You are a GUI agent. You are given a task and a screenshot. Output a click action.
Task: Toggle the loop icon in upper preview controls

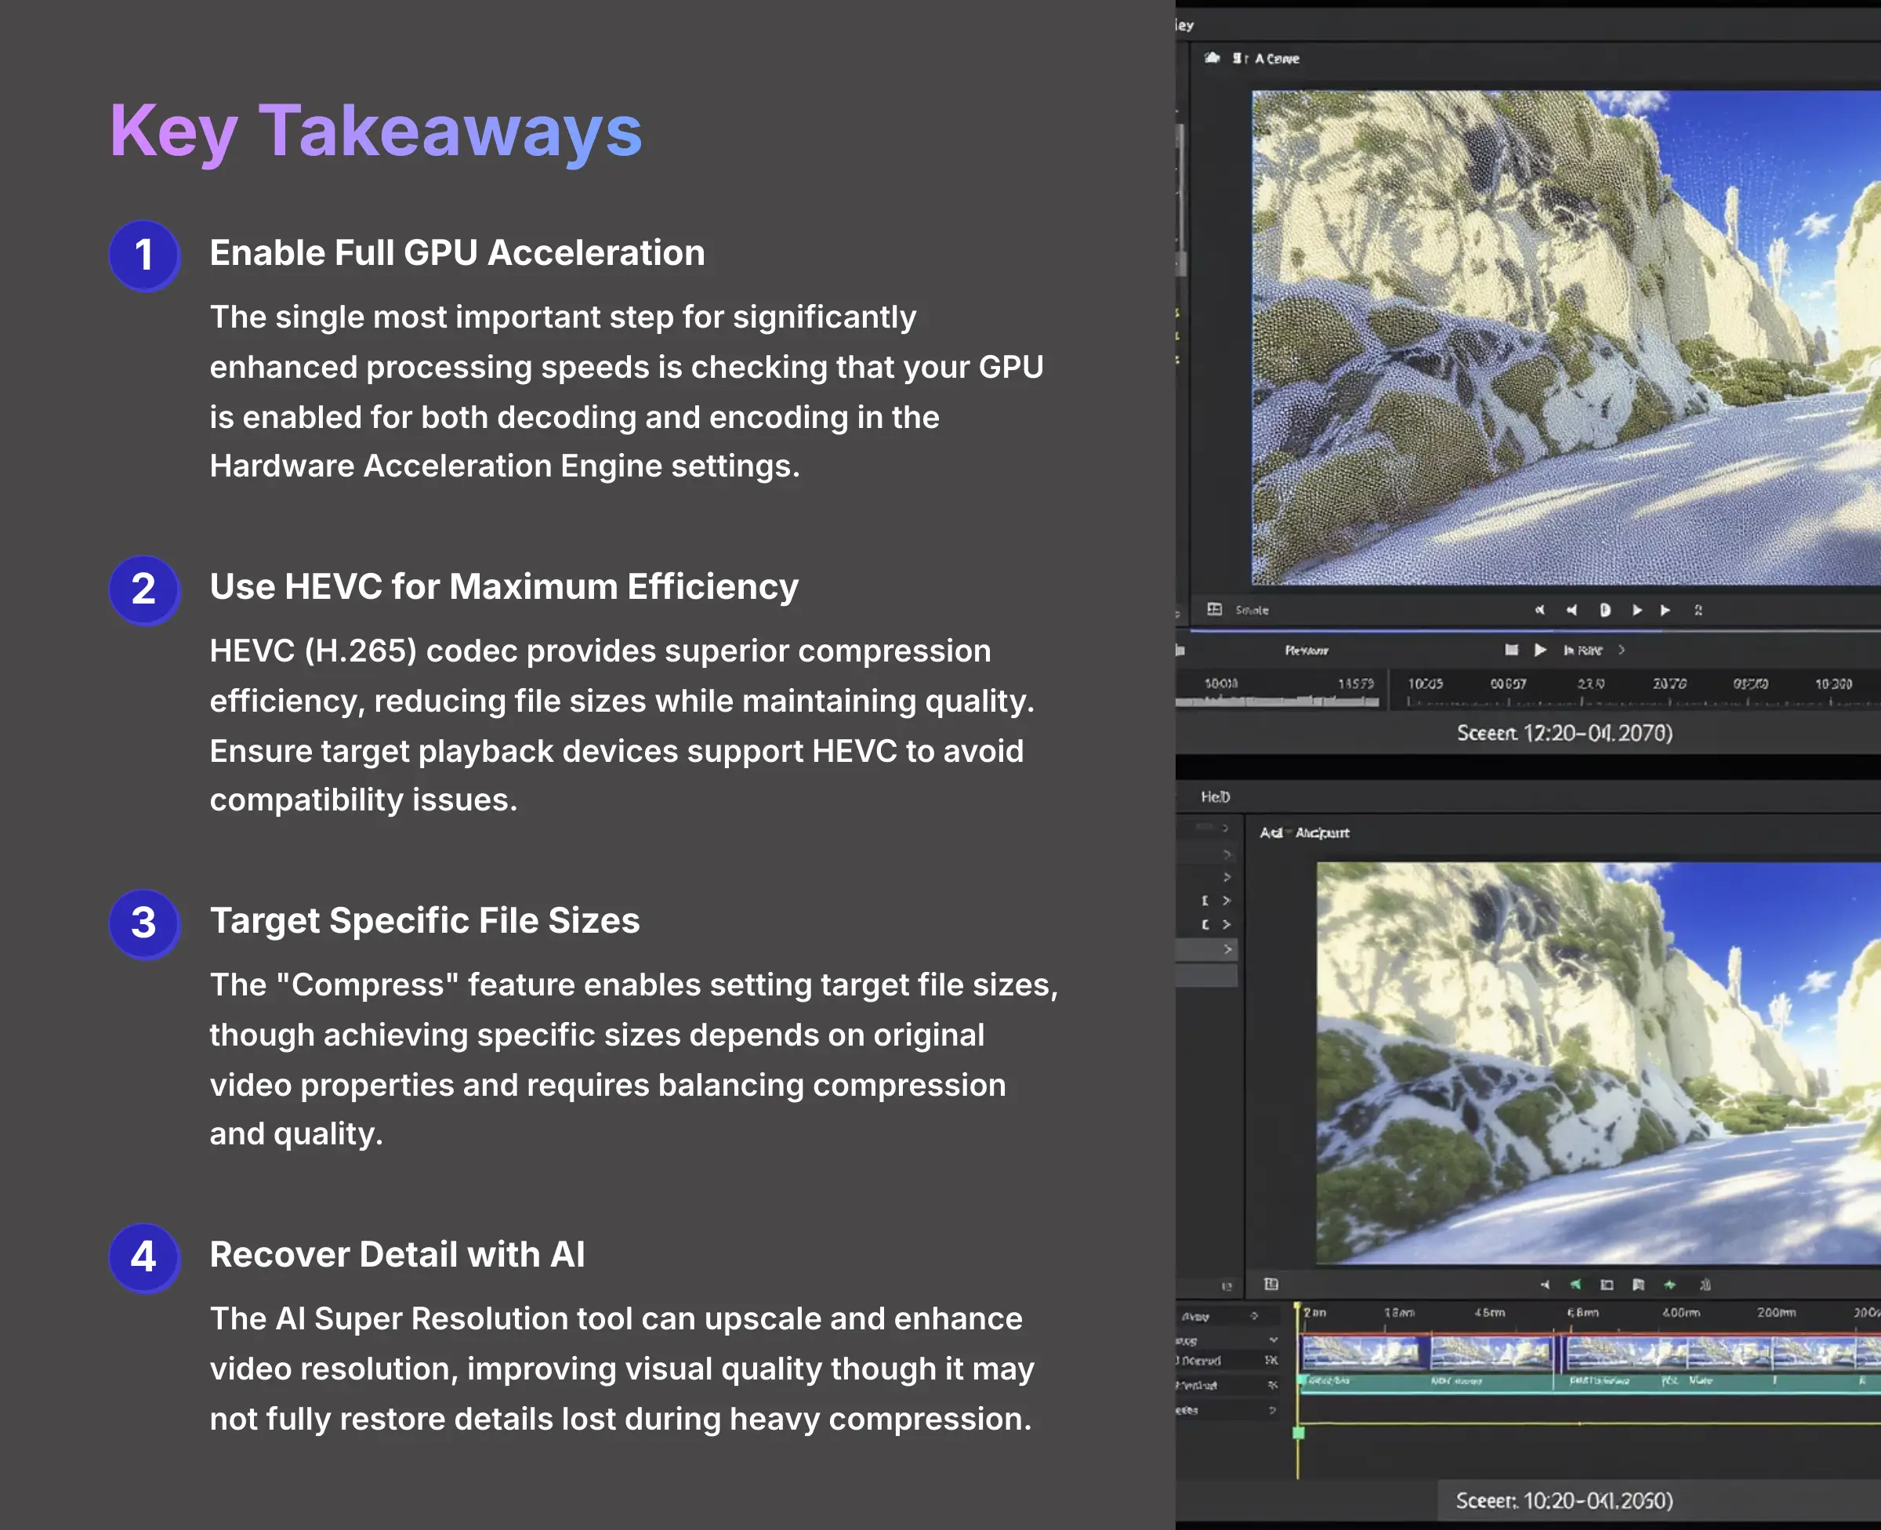pos(1698,610)
